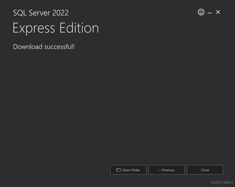This screenshot has height=187, width=235.
Task: Click the smiley feedback icon
Action: tap(201, 12)
